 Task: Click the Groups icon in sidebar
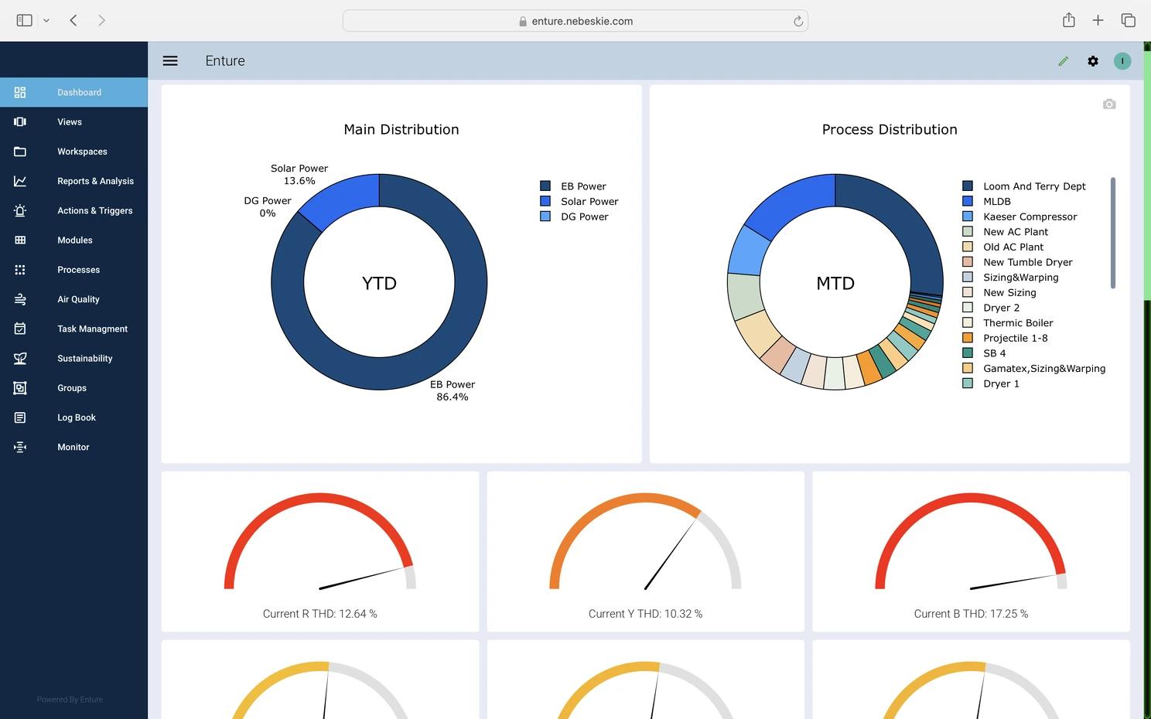[20, 388]
